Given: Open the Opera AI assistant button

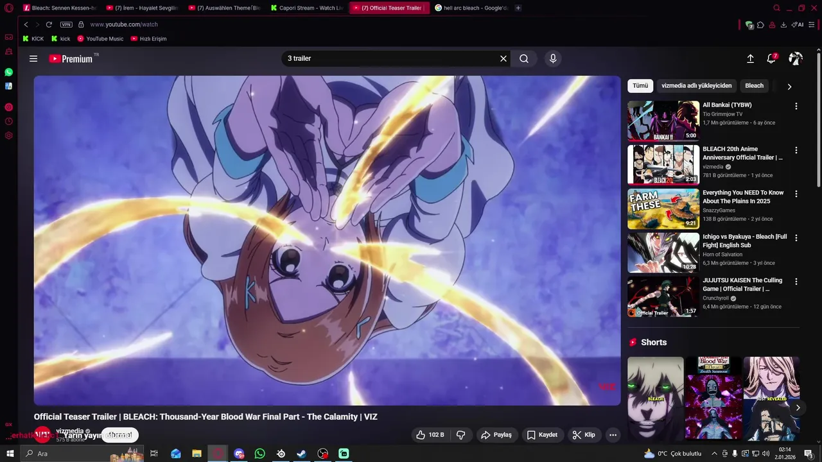Looking at the screenshot, I should point(798,25).
